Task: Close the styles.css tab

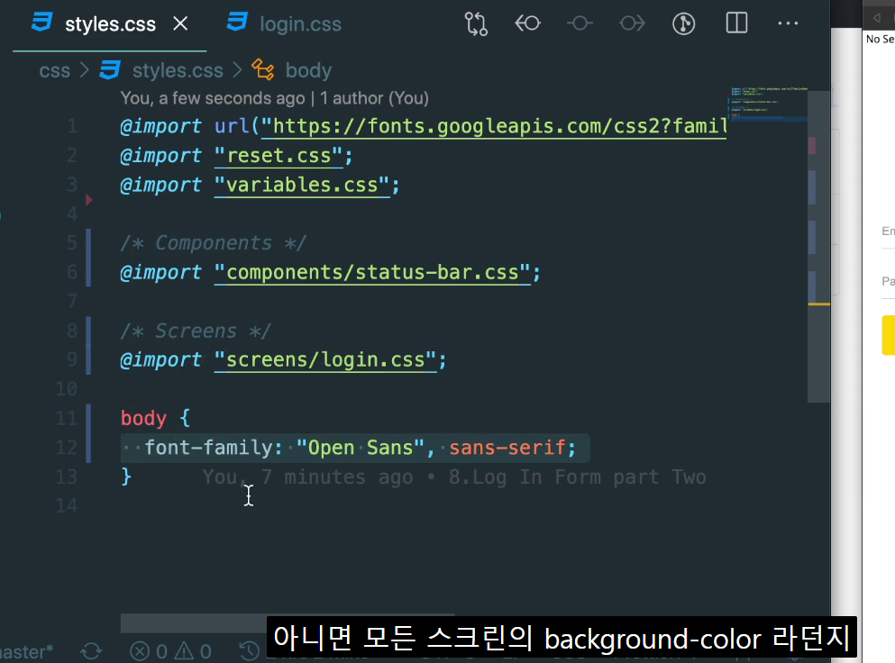Action: click(180, 24)
